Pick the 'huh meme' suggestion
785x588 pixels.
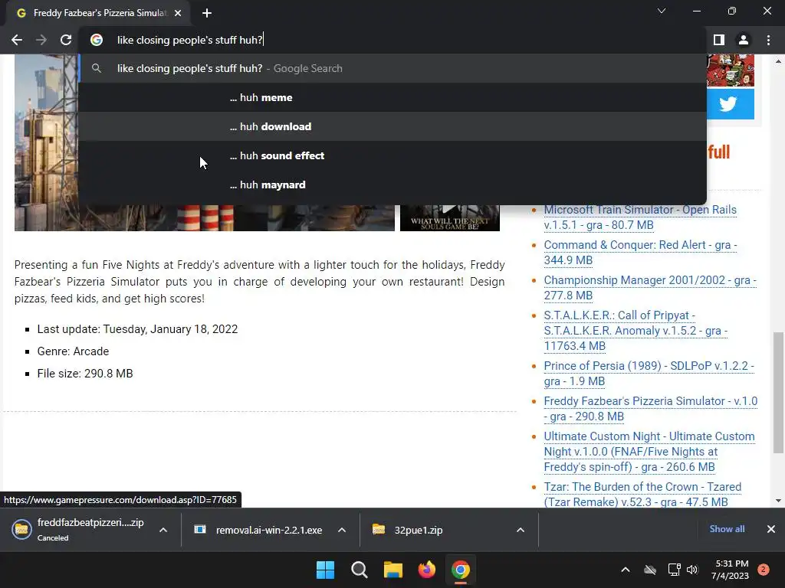click(x=392, y=97)
